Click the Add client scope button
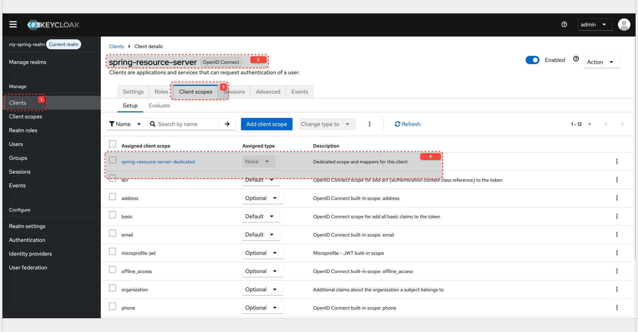638x332 pixels. 267,124
